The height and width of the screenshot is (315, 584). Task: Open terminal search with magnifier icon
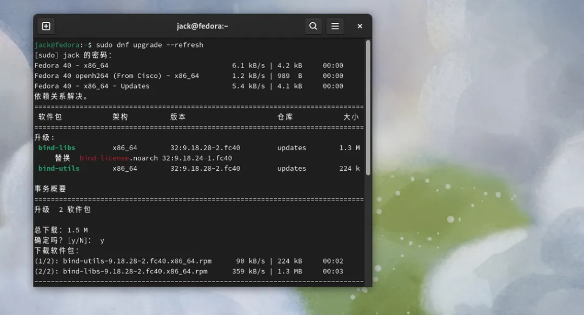313,26
